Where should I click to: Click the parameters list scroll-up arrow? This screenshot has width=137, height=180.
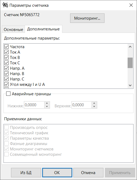(x=130, y=47)
